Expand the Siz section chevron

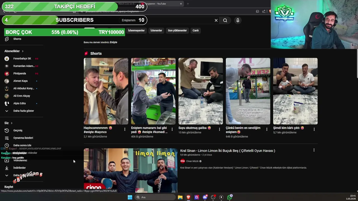click(11, 123)
